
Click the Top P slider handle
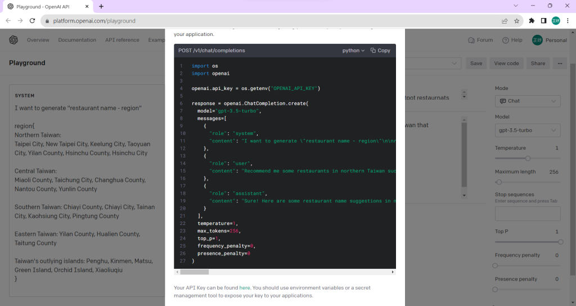tap(561, 242)
